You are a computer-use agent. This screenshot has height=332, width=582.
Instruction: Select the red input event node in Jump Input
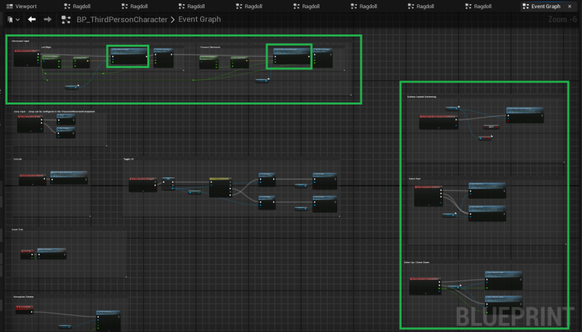click(30, 123)
